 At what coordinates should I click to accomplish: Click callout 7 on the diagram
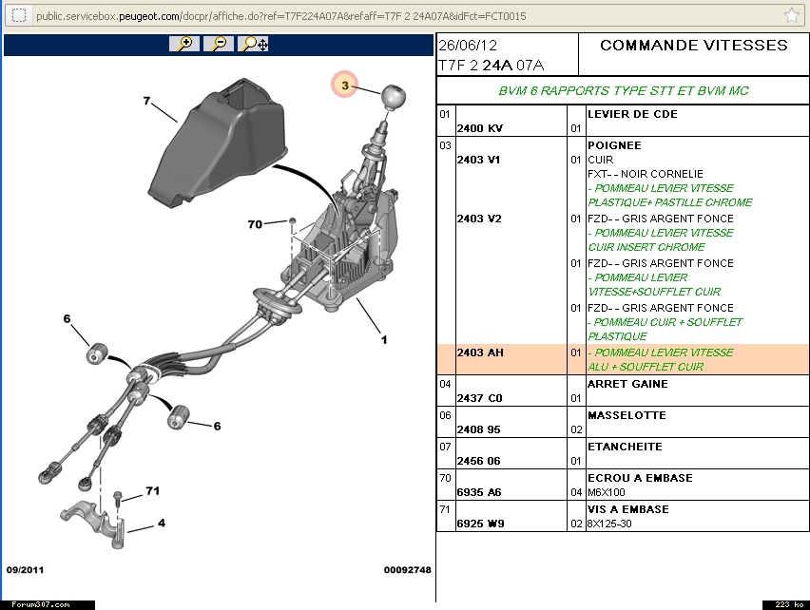[x=147, y=100]
